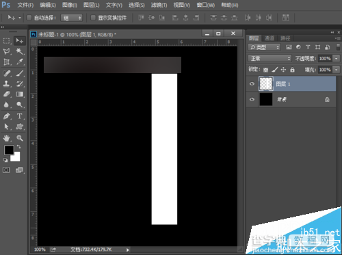Image resolution: width=342 pixels, height=255 pixels.
Task: Toggle lock all padlock icon
Action: (x=292, y=70)
